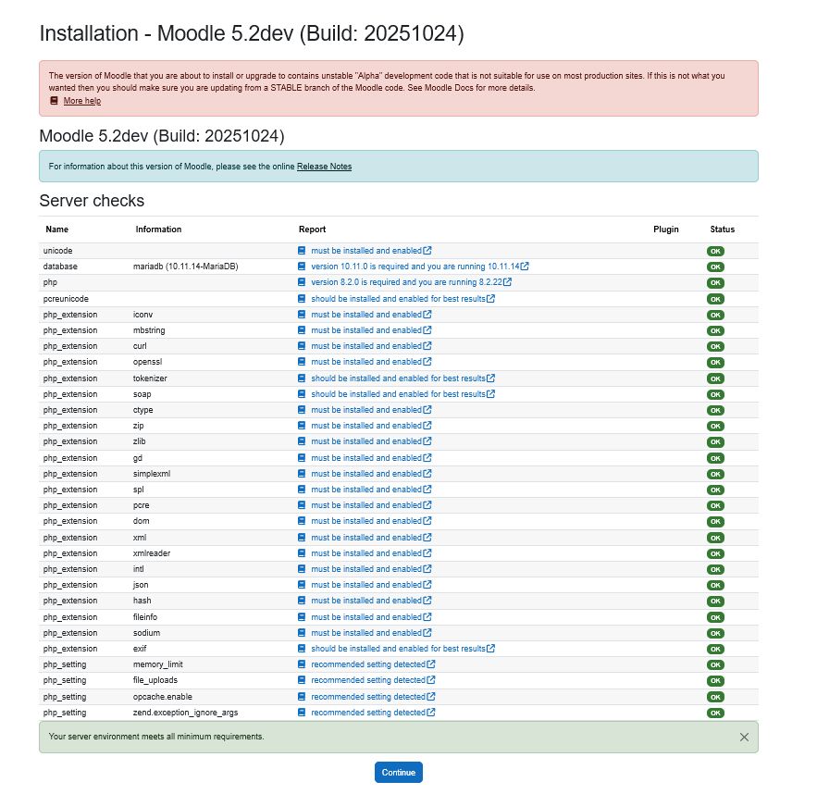Click the OK status badge for database
Screen dimensions: 817x794
[715, 267]
